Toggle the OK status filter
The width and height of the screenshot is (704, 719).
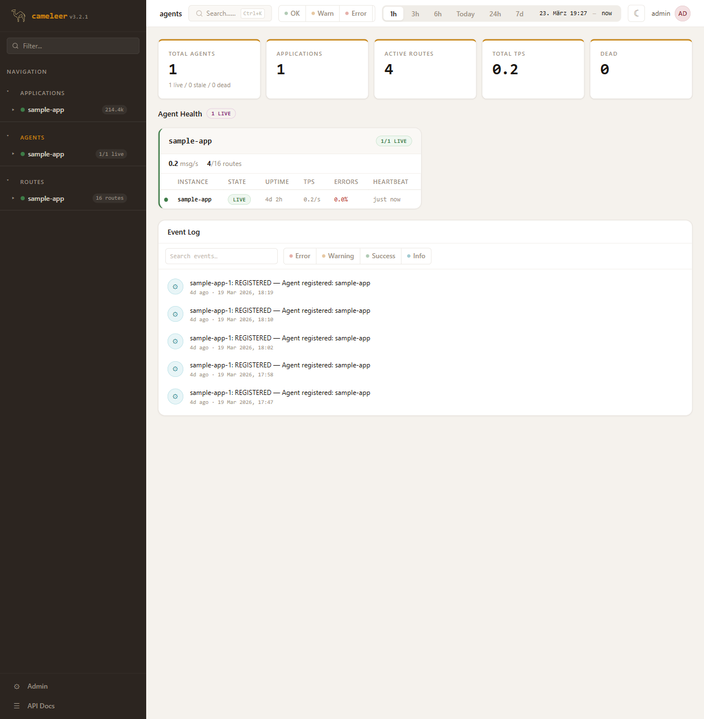[292, 14]
